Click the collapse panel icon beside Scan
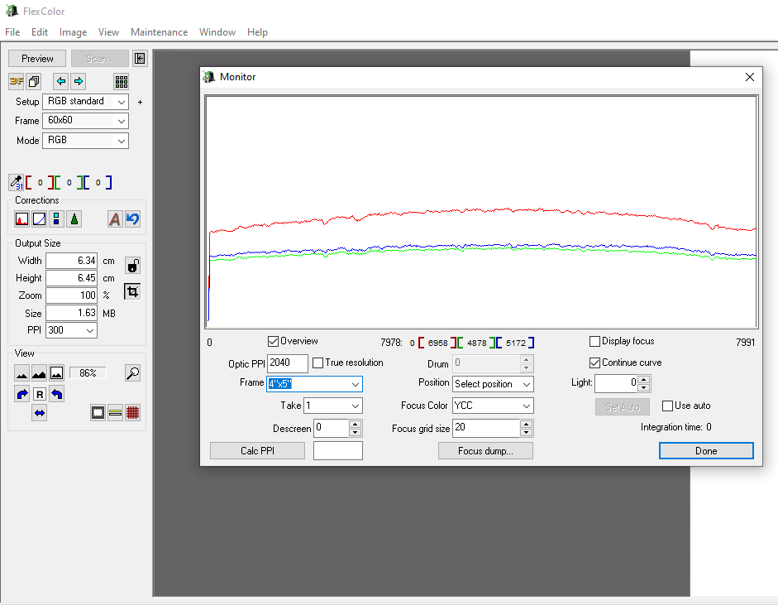778x605 pixels. click(140, 59)
